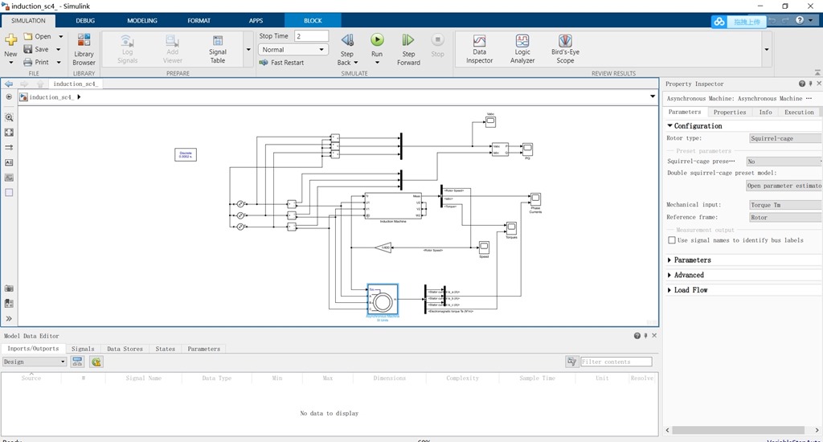Open the Signals tab in Data Editor
This screenshot has width=823, height=442.
83,349
